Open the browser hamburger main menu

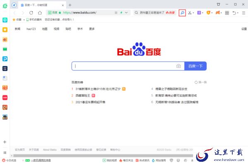243,13
